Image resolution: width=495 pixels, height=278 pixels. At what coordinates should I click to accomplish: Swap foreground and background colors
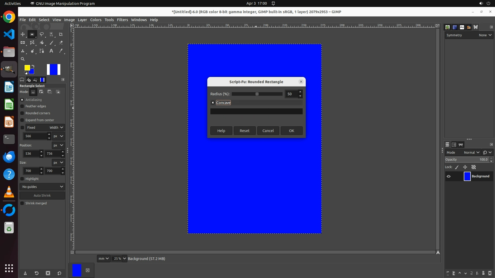coord(33,66)
